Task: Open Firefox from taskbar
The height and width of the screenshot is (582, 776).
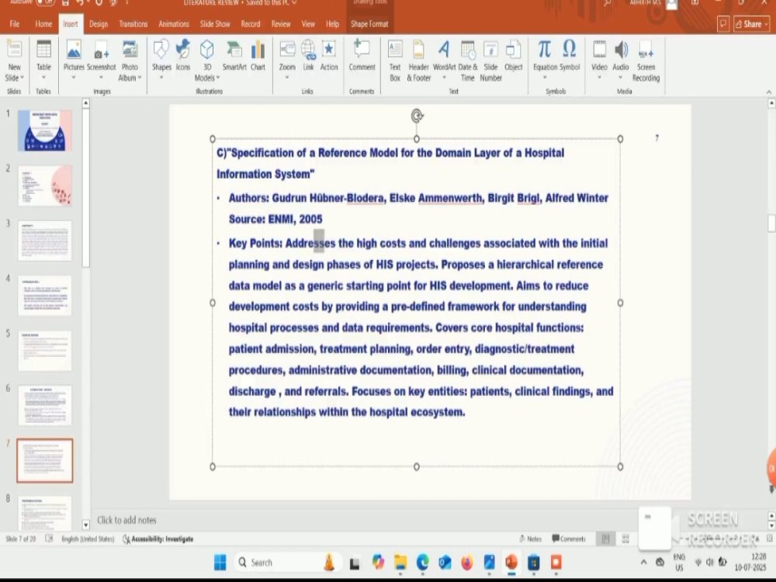Action: point(466,562)
